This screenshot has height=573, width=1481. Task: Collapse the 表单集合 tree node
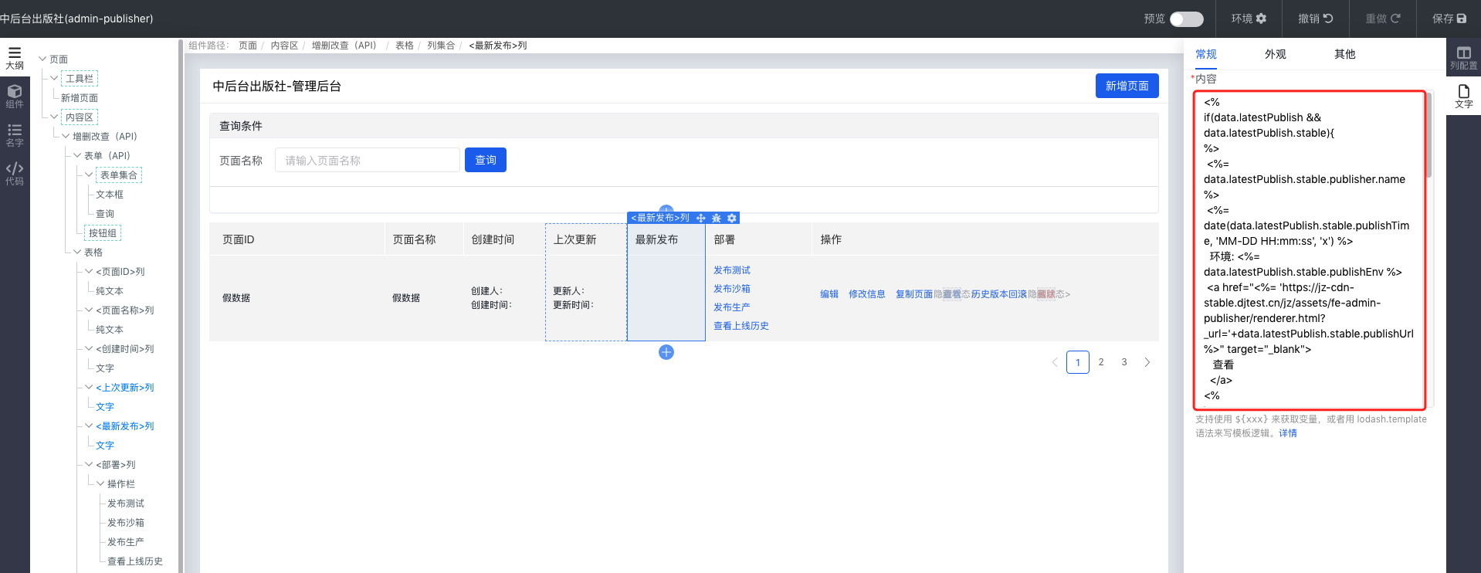[89, 175]
